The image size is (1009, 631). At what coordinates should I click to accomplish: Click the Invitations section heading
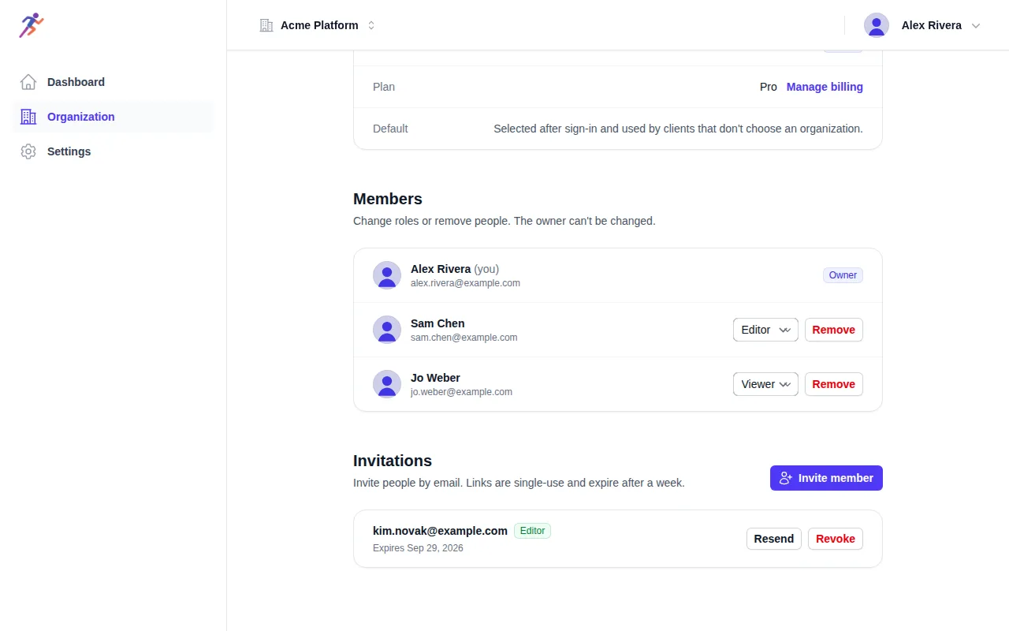pyautogui.click(x=393, y=461)
